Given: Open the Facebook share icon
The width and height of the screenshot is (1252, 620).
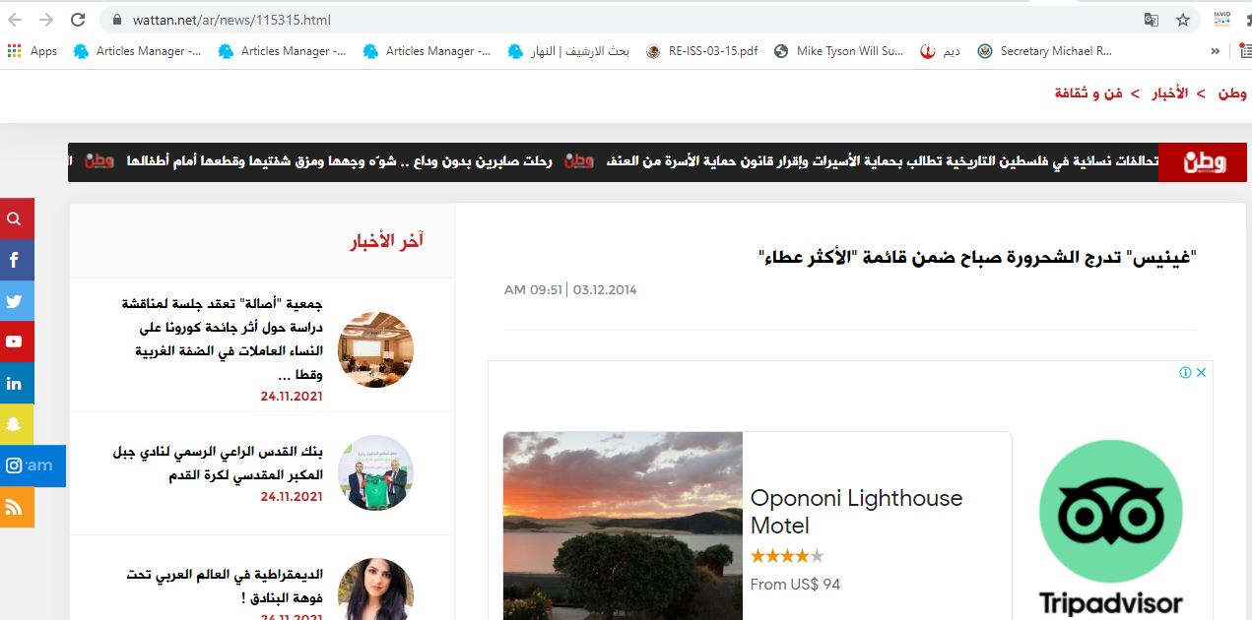Looking at the screenshot, I should (15, 261).
